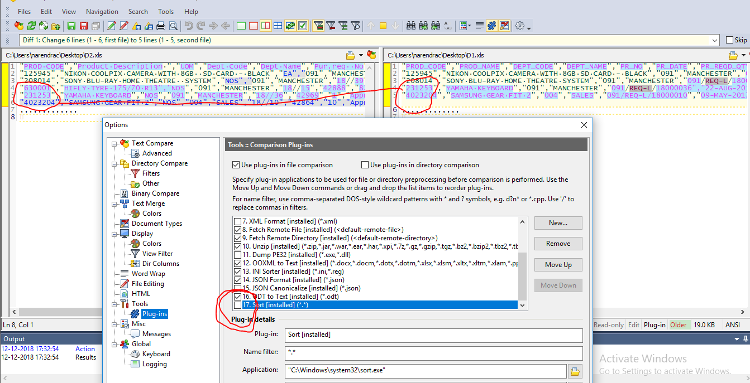Click the New... plug-in button
750x383 pixels.
click(558, 223)
